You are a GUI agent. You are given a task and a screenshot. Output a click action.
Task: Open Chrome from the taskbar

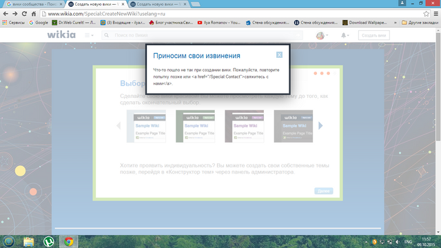tap(69, 242)
